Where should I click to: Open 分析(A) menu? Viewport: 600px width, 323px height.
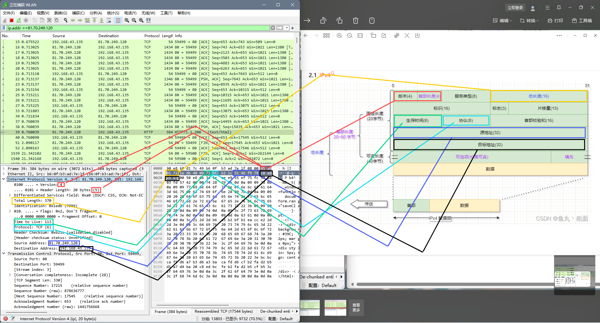(96, 13)
